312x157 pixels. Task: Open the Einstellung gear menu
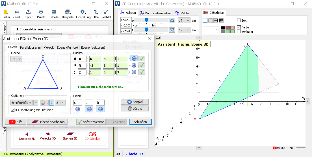tap(83, 14)
